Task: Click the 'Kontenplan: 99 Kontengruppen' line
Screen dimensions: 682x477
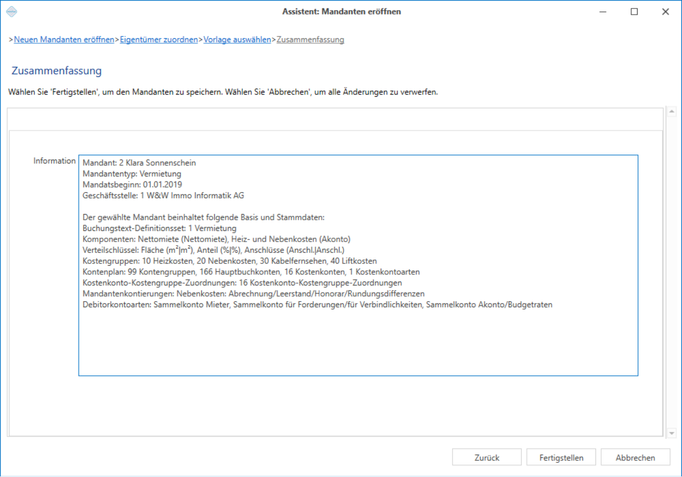Action: [x=251, y=272]
